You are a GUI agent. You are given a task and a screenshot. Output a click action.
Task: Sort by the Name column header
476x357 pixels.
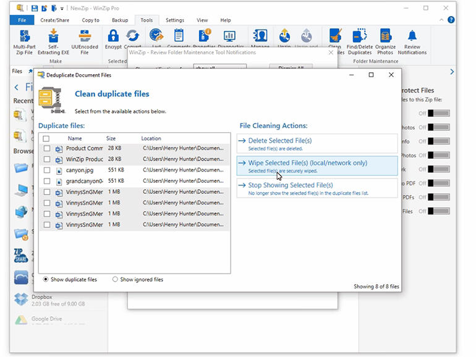(75, 138)
